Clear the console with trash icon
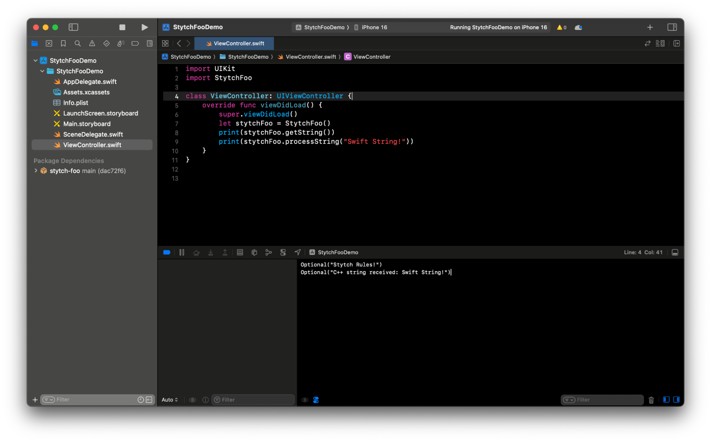Viewport: 711px width, 442px height. coord(651,400)
